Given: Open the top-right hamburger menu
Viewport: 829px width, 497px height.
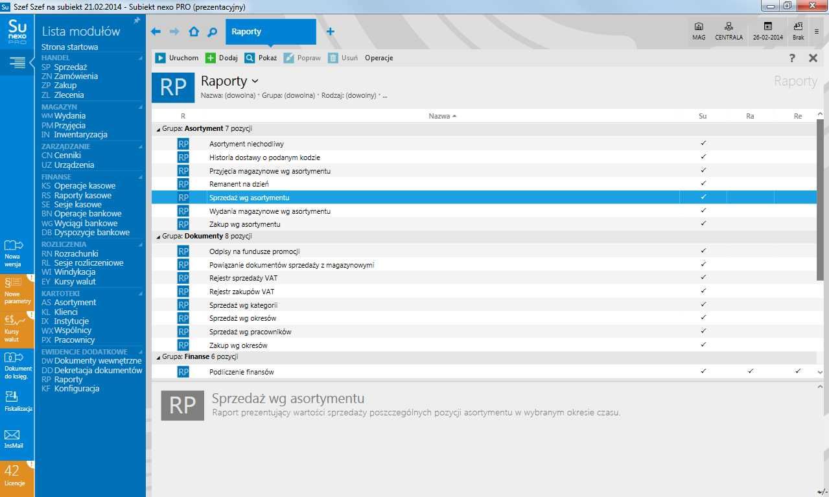Looking at the screenshot, I should click(x=817, y=31).
